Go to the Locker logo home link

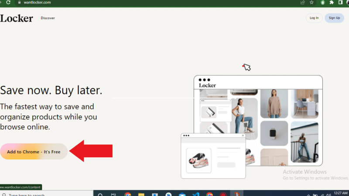pos(17,18)
